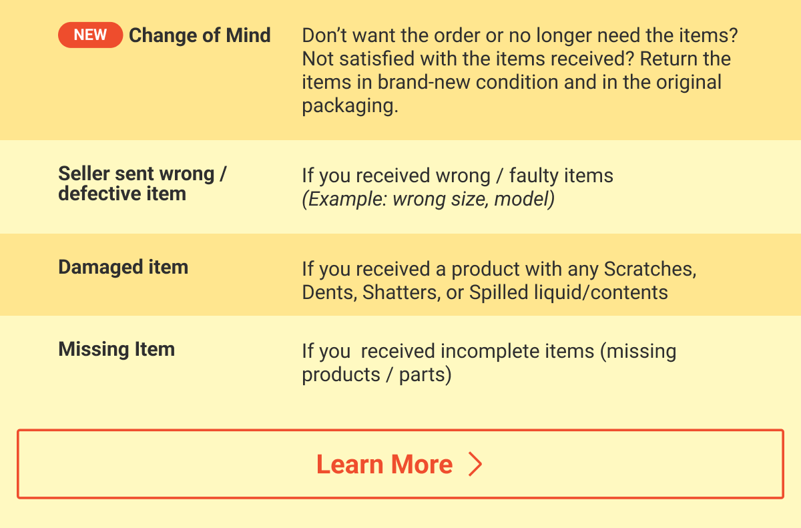Select the Damaged item heading

pos(123,267)
